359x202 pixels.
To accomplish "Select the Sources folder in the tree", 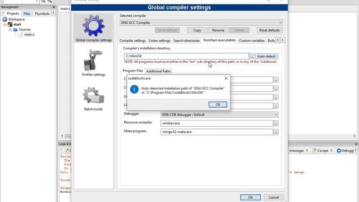I will coord(22,30).
